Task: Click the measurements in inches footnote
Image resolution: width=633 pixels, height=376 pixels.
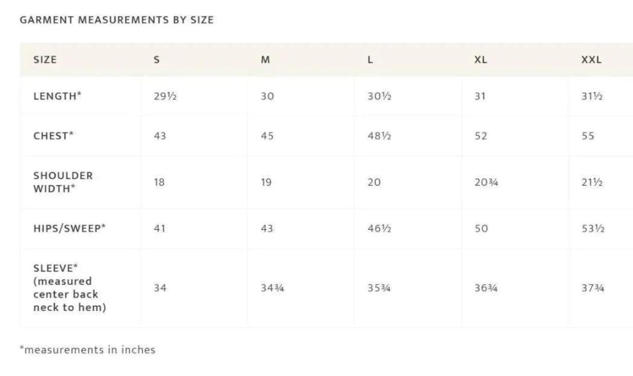Action: pyautogui.click(x=88, y=349)
